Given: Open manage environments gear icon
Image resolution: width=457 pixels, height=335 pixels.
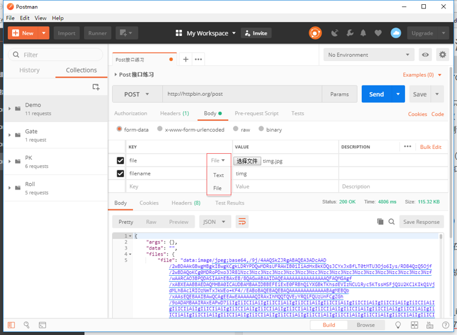Looking at the screenshot, I should (x=442, y=55).
